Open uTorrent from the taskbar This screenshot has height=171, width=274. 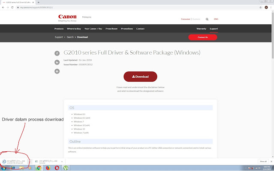(x=66, y=168)
